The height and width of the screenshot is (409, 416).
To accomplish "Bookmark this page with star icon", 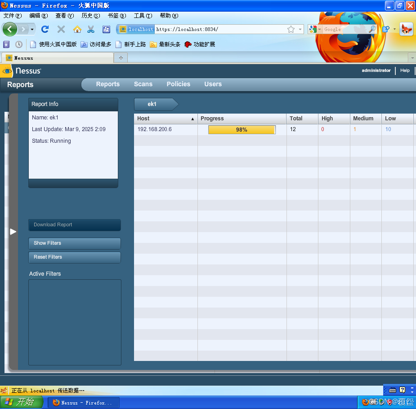I will pyautogui.click(x=291, y=29).
